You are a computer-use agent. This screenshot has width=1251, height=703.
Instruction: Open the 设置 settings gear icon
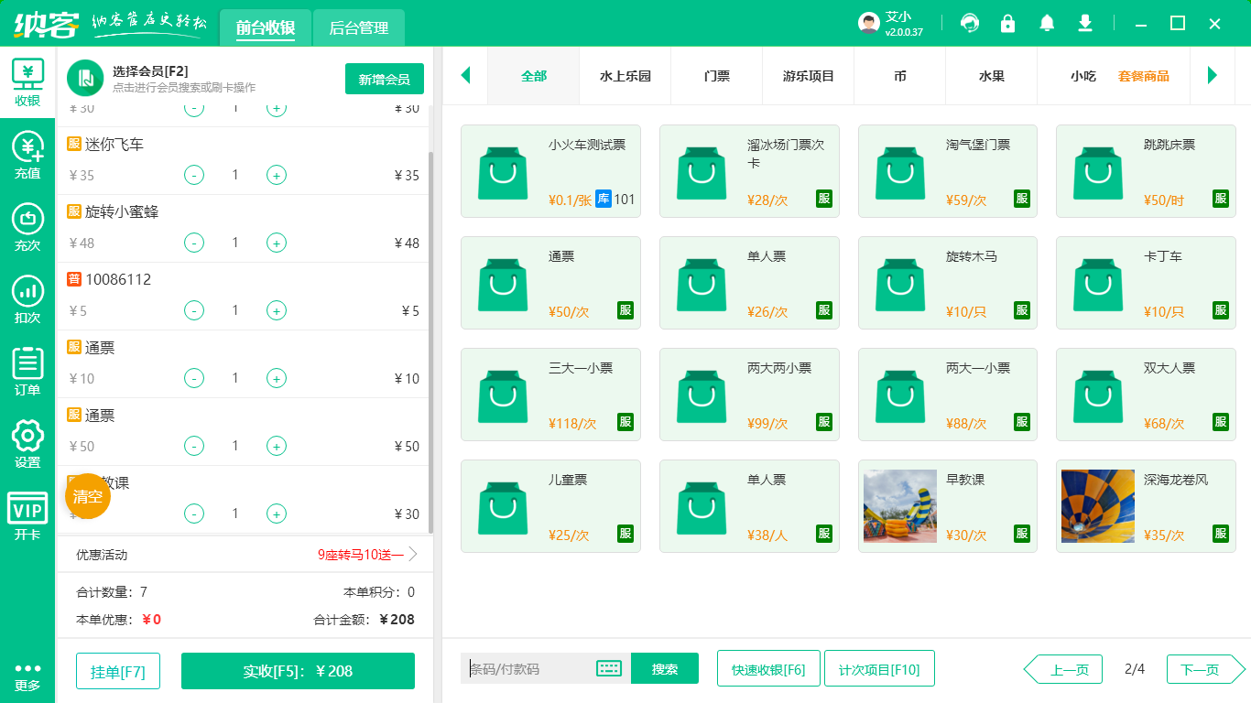[27, 439]
